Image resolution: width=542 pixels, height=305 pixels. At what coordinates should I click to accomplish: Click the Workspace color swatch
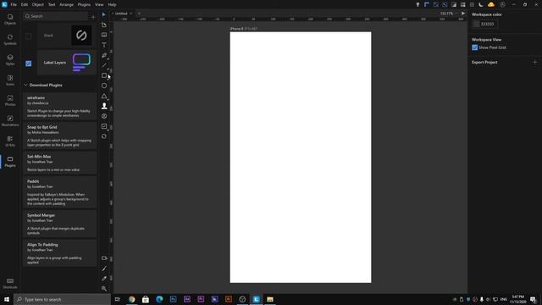[476, 25]
